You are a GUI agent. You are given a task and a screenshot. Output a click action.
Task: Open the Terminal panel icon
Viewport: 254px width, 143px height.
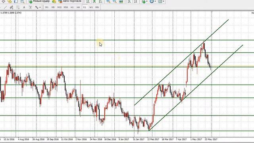pyautogui.click(x=16, y=1)
